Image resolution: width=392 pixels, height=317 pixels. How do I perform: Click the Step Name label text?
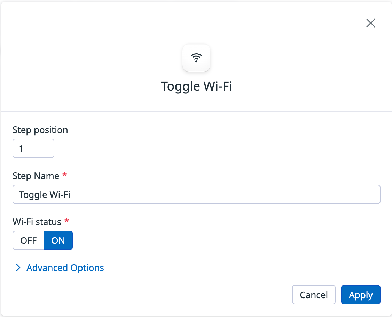(36, 176)
